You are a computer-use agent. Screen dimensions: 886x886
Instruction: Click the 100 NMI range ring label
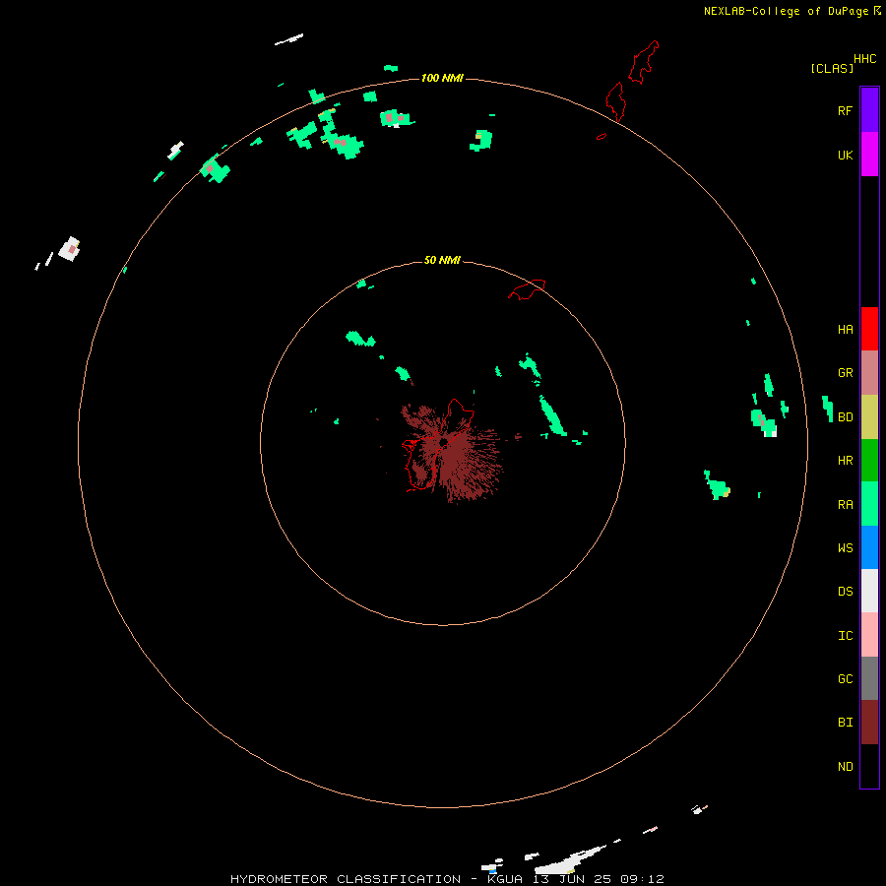[x=442, y=78]
